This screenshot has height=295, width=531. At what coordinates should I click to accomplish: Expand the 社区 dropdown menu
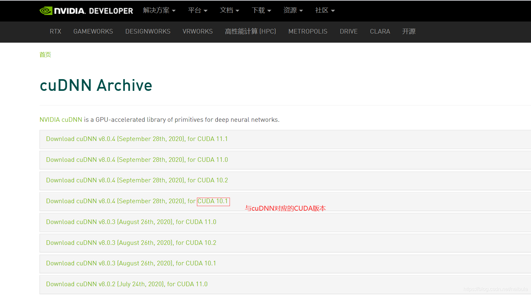click(325, 10)
